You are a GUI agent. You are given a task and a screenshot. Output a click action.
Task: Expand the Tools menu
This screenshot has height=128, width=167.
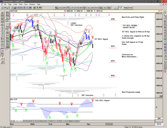pos(21,4)
